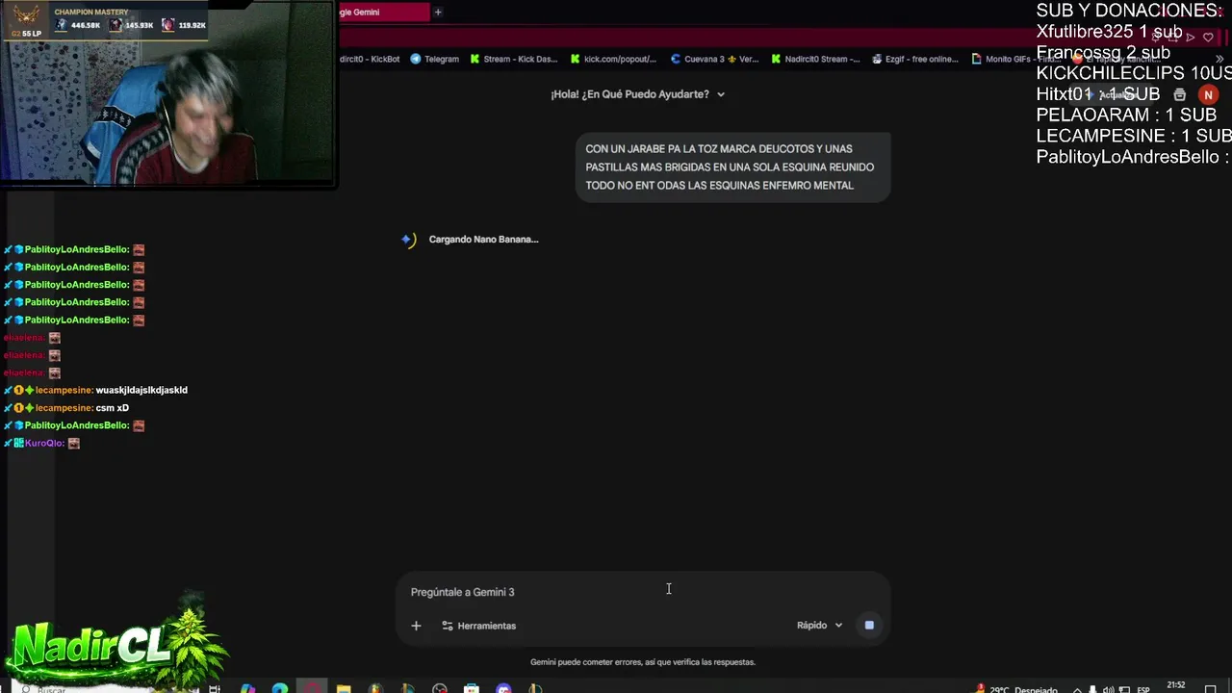Image resolution: width=1232 pixels, height=693 pixels.
Task: Open the Stream - Kick Dashboard bookmark
Action: point(514,59)
